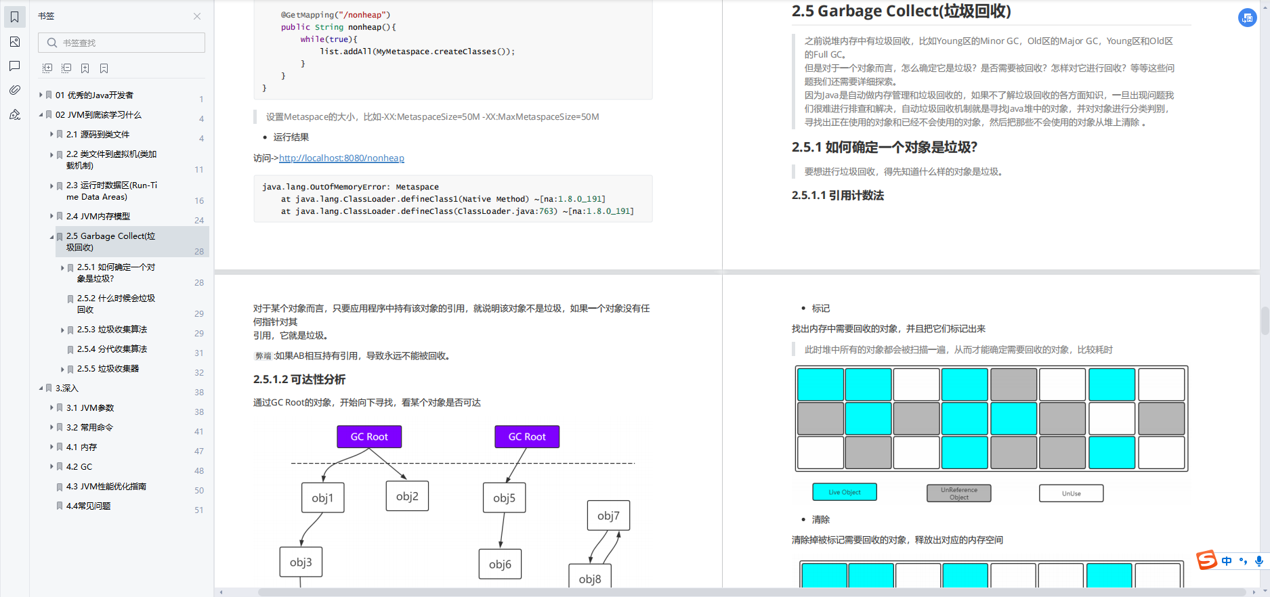Delete bookmark icon in toolbar

[x=104, y=68]
